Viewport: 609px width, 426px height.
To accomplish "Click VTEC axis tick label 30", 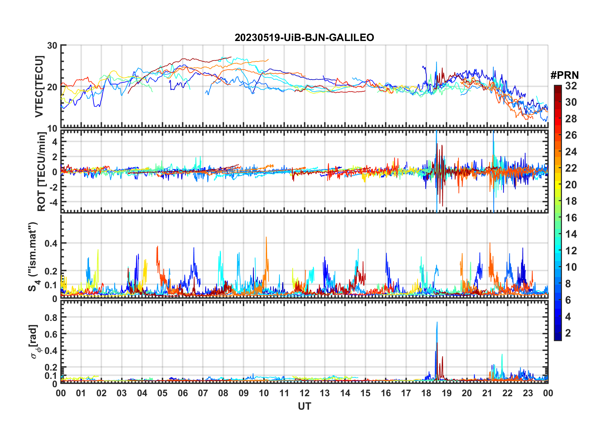I will (52, 46).
